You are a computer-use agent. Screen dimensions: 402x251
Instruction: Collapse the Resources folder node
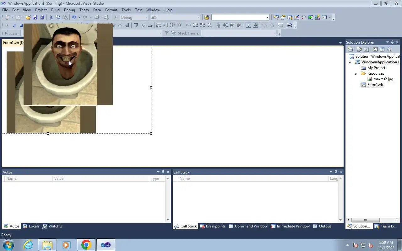click(x=356, y=74)
